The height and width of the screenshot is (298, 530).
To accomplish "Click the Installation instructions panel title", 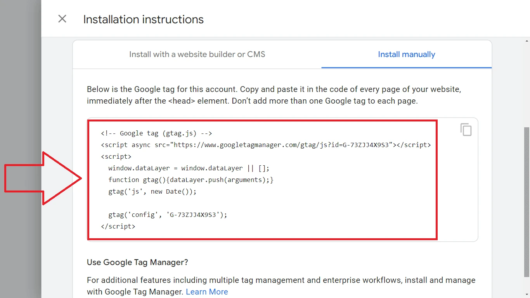I will 143,19.
